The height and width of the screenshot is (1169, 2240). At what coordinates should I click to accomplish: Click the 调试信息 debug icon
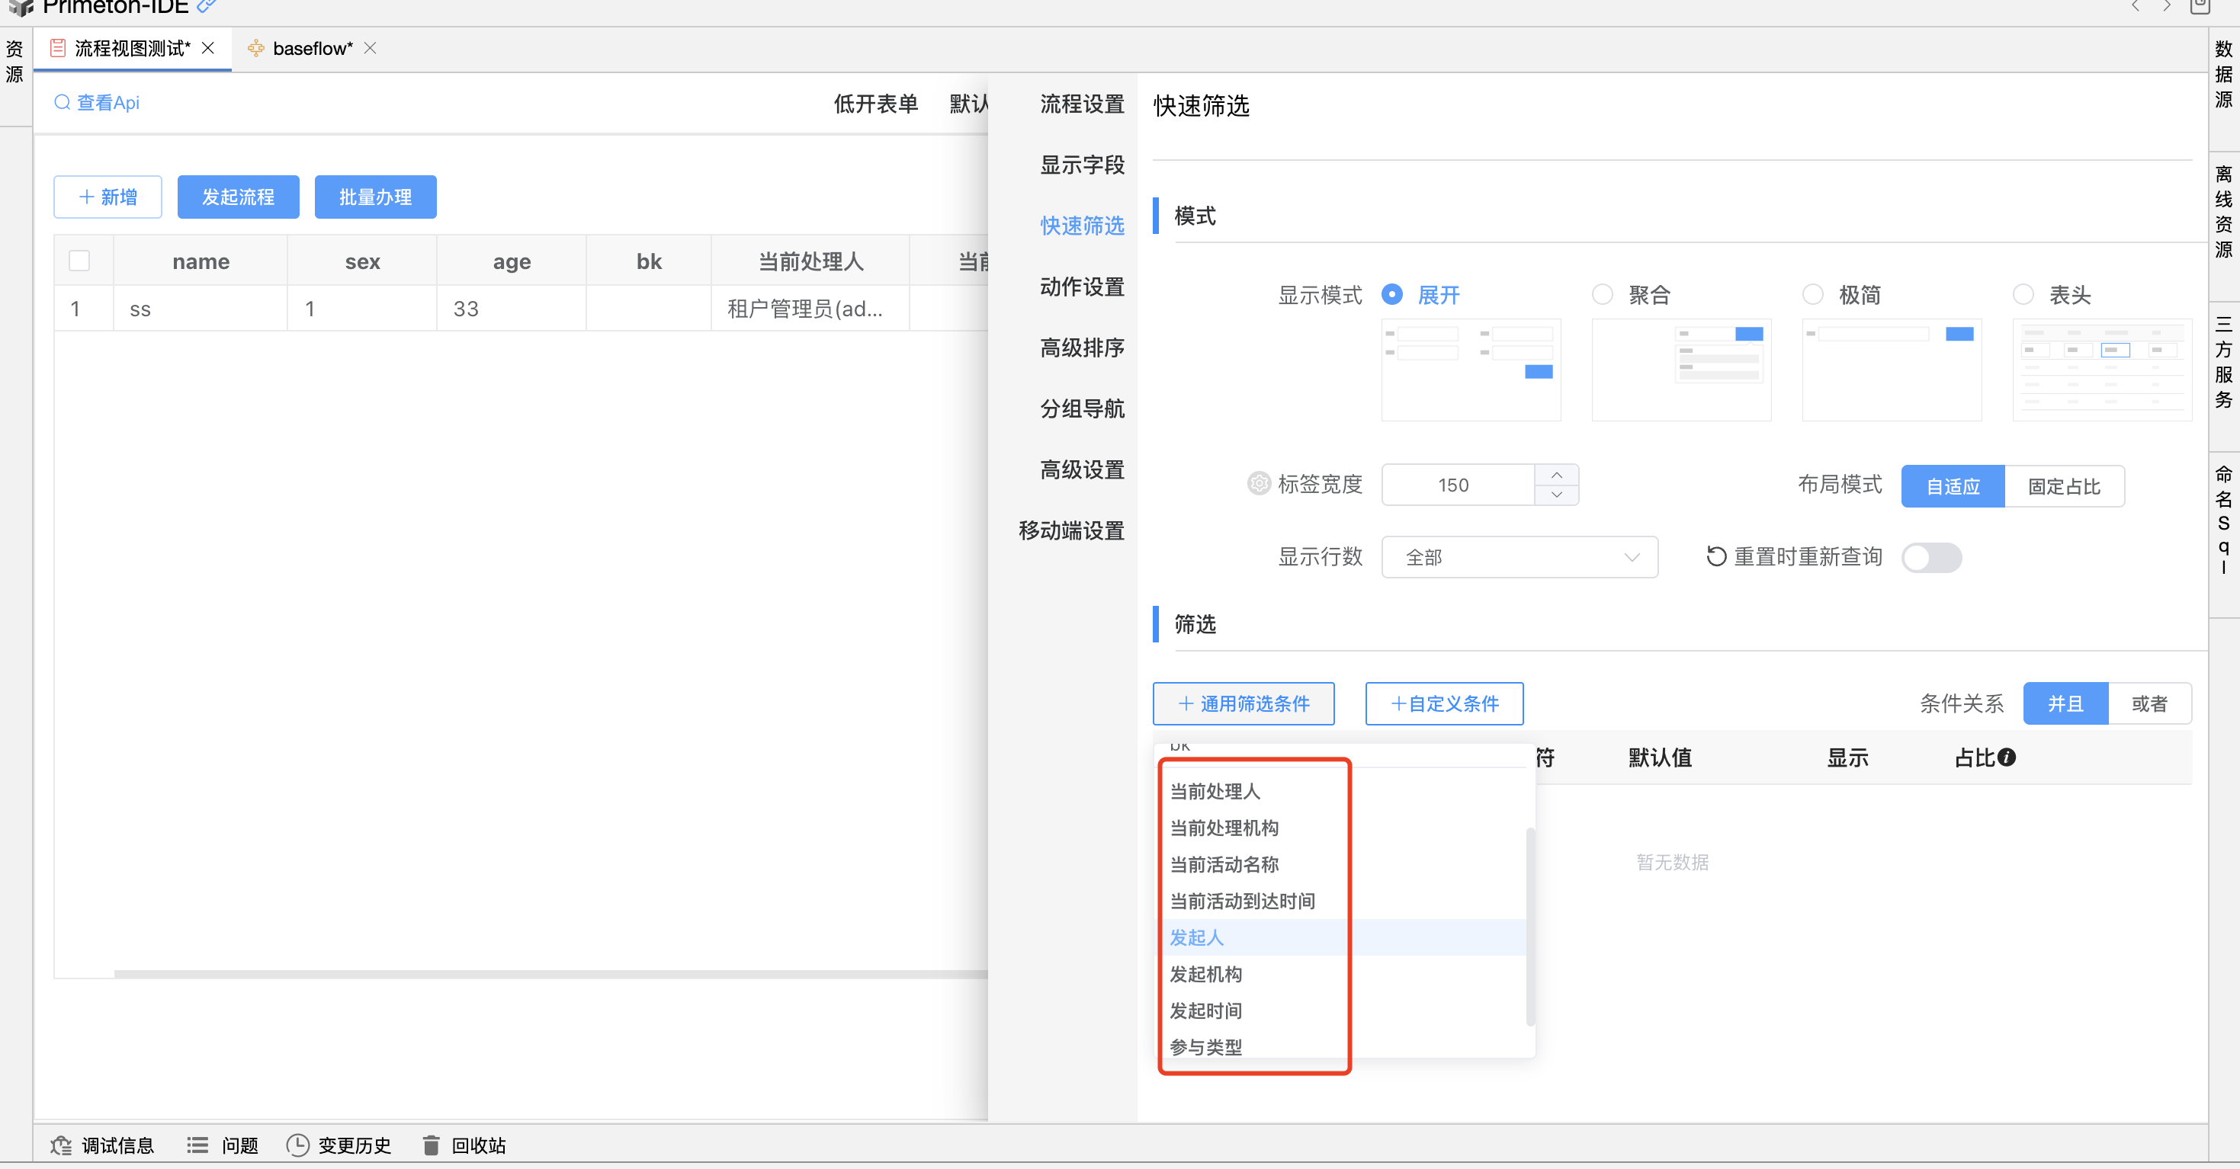coord(61,1145)
